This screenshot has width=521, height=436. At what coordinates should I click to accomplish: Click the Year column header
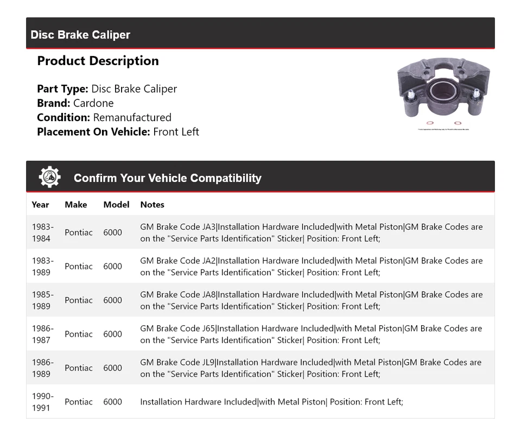pyautogui.click(x=40, y=205)
